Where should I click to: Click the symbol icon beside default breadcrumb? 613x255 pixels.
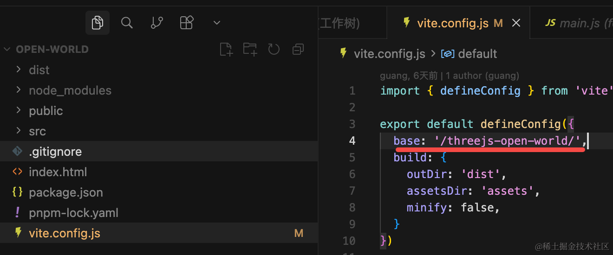point(448,54)
